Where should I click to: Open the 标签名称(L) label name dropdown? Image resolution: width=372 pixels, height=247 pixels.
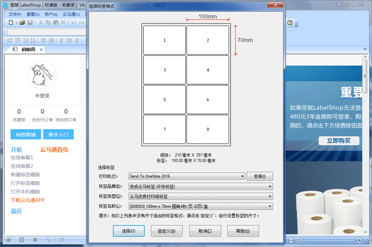pos(200,206)
